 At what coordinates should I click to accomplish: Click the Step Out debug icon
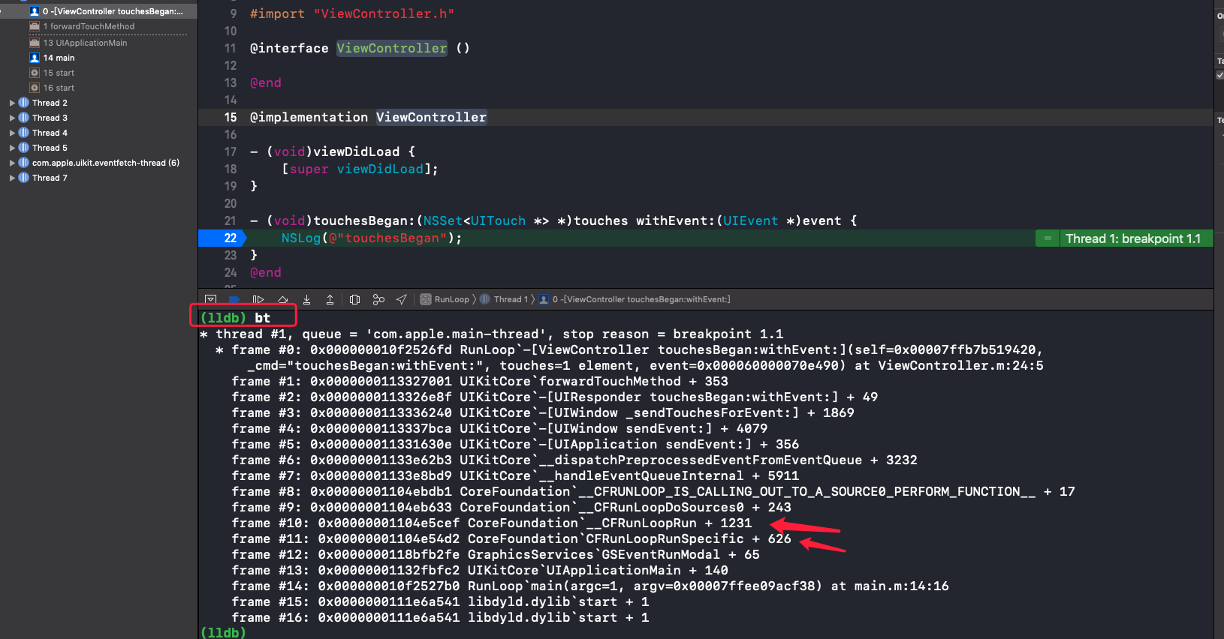click(x=330, y=299)
